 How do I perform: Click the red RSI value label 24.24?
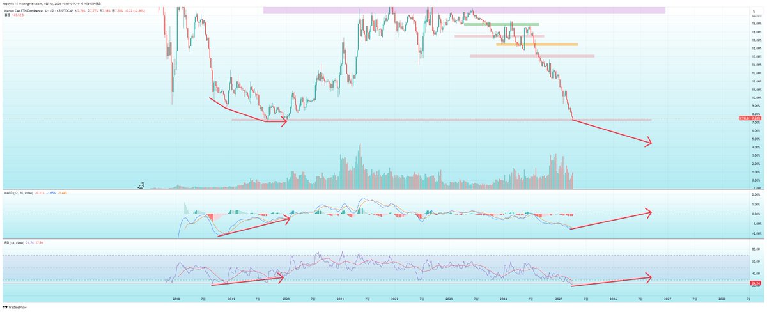click(x=756, y=282)
